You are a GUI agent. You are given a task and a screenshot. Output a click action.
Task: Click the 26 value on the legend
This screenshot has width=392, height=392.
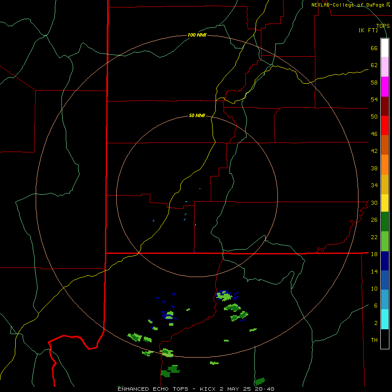(374, 220)
